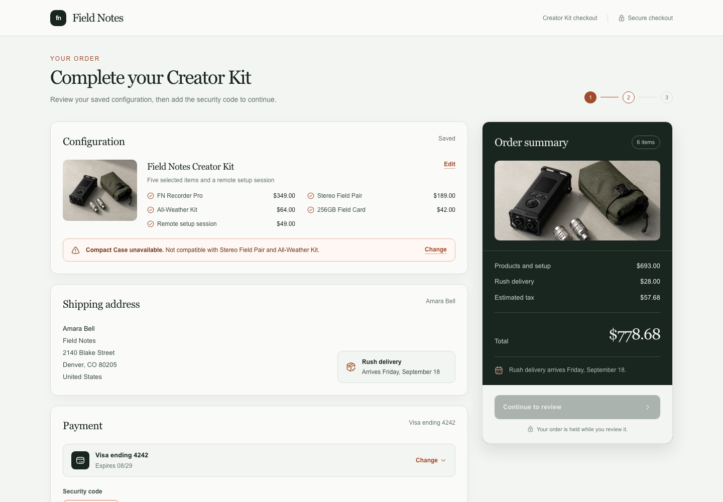Select the Rush delivery option card
This screenshot has height=502, width=723.
pos(396,367)
